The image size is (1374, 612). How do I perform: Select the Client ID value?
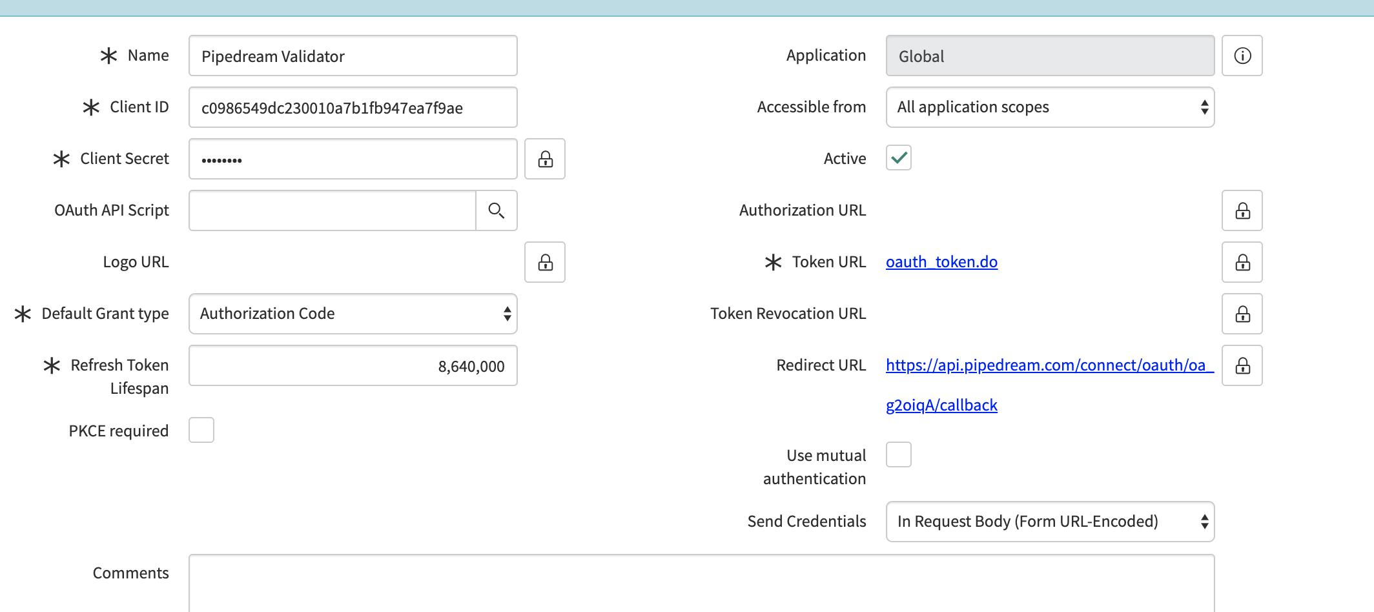[x=353, y=107]
